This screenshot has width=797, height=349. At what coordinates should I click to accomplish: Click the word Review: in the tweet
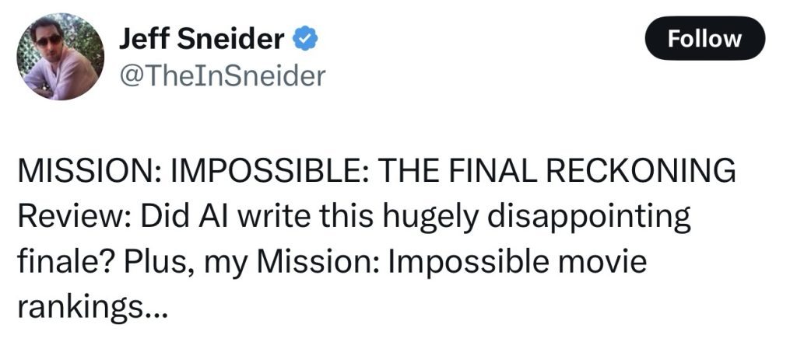pos(73,218)
